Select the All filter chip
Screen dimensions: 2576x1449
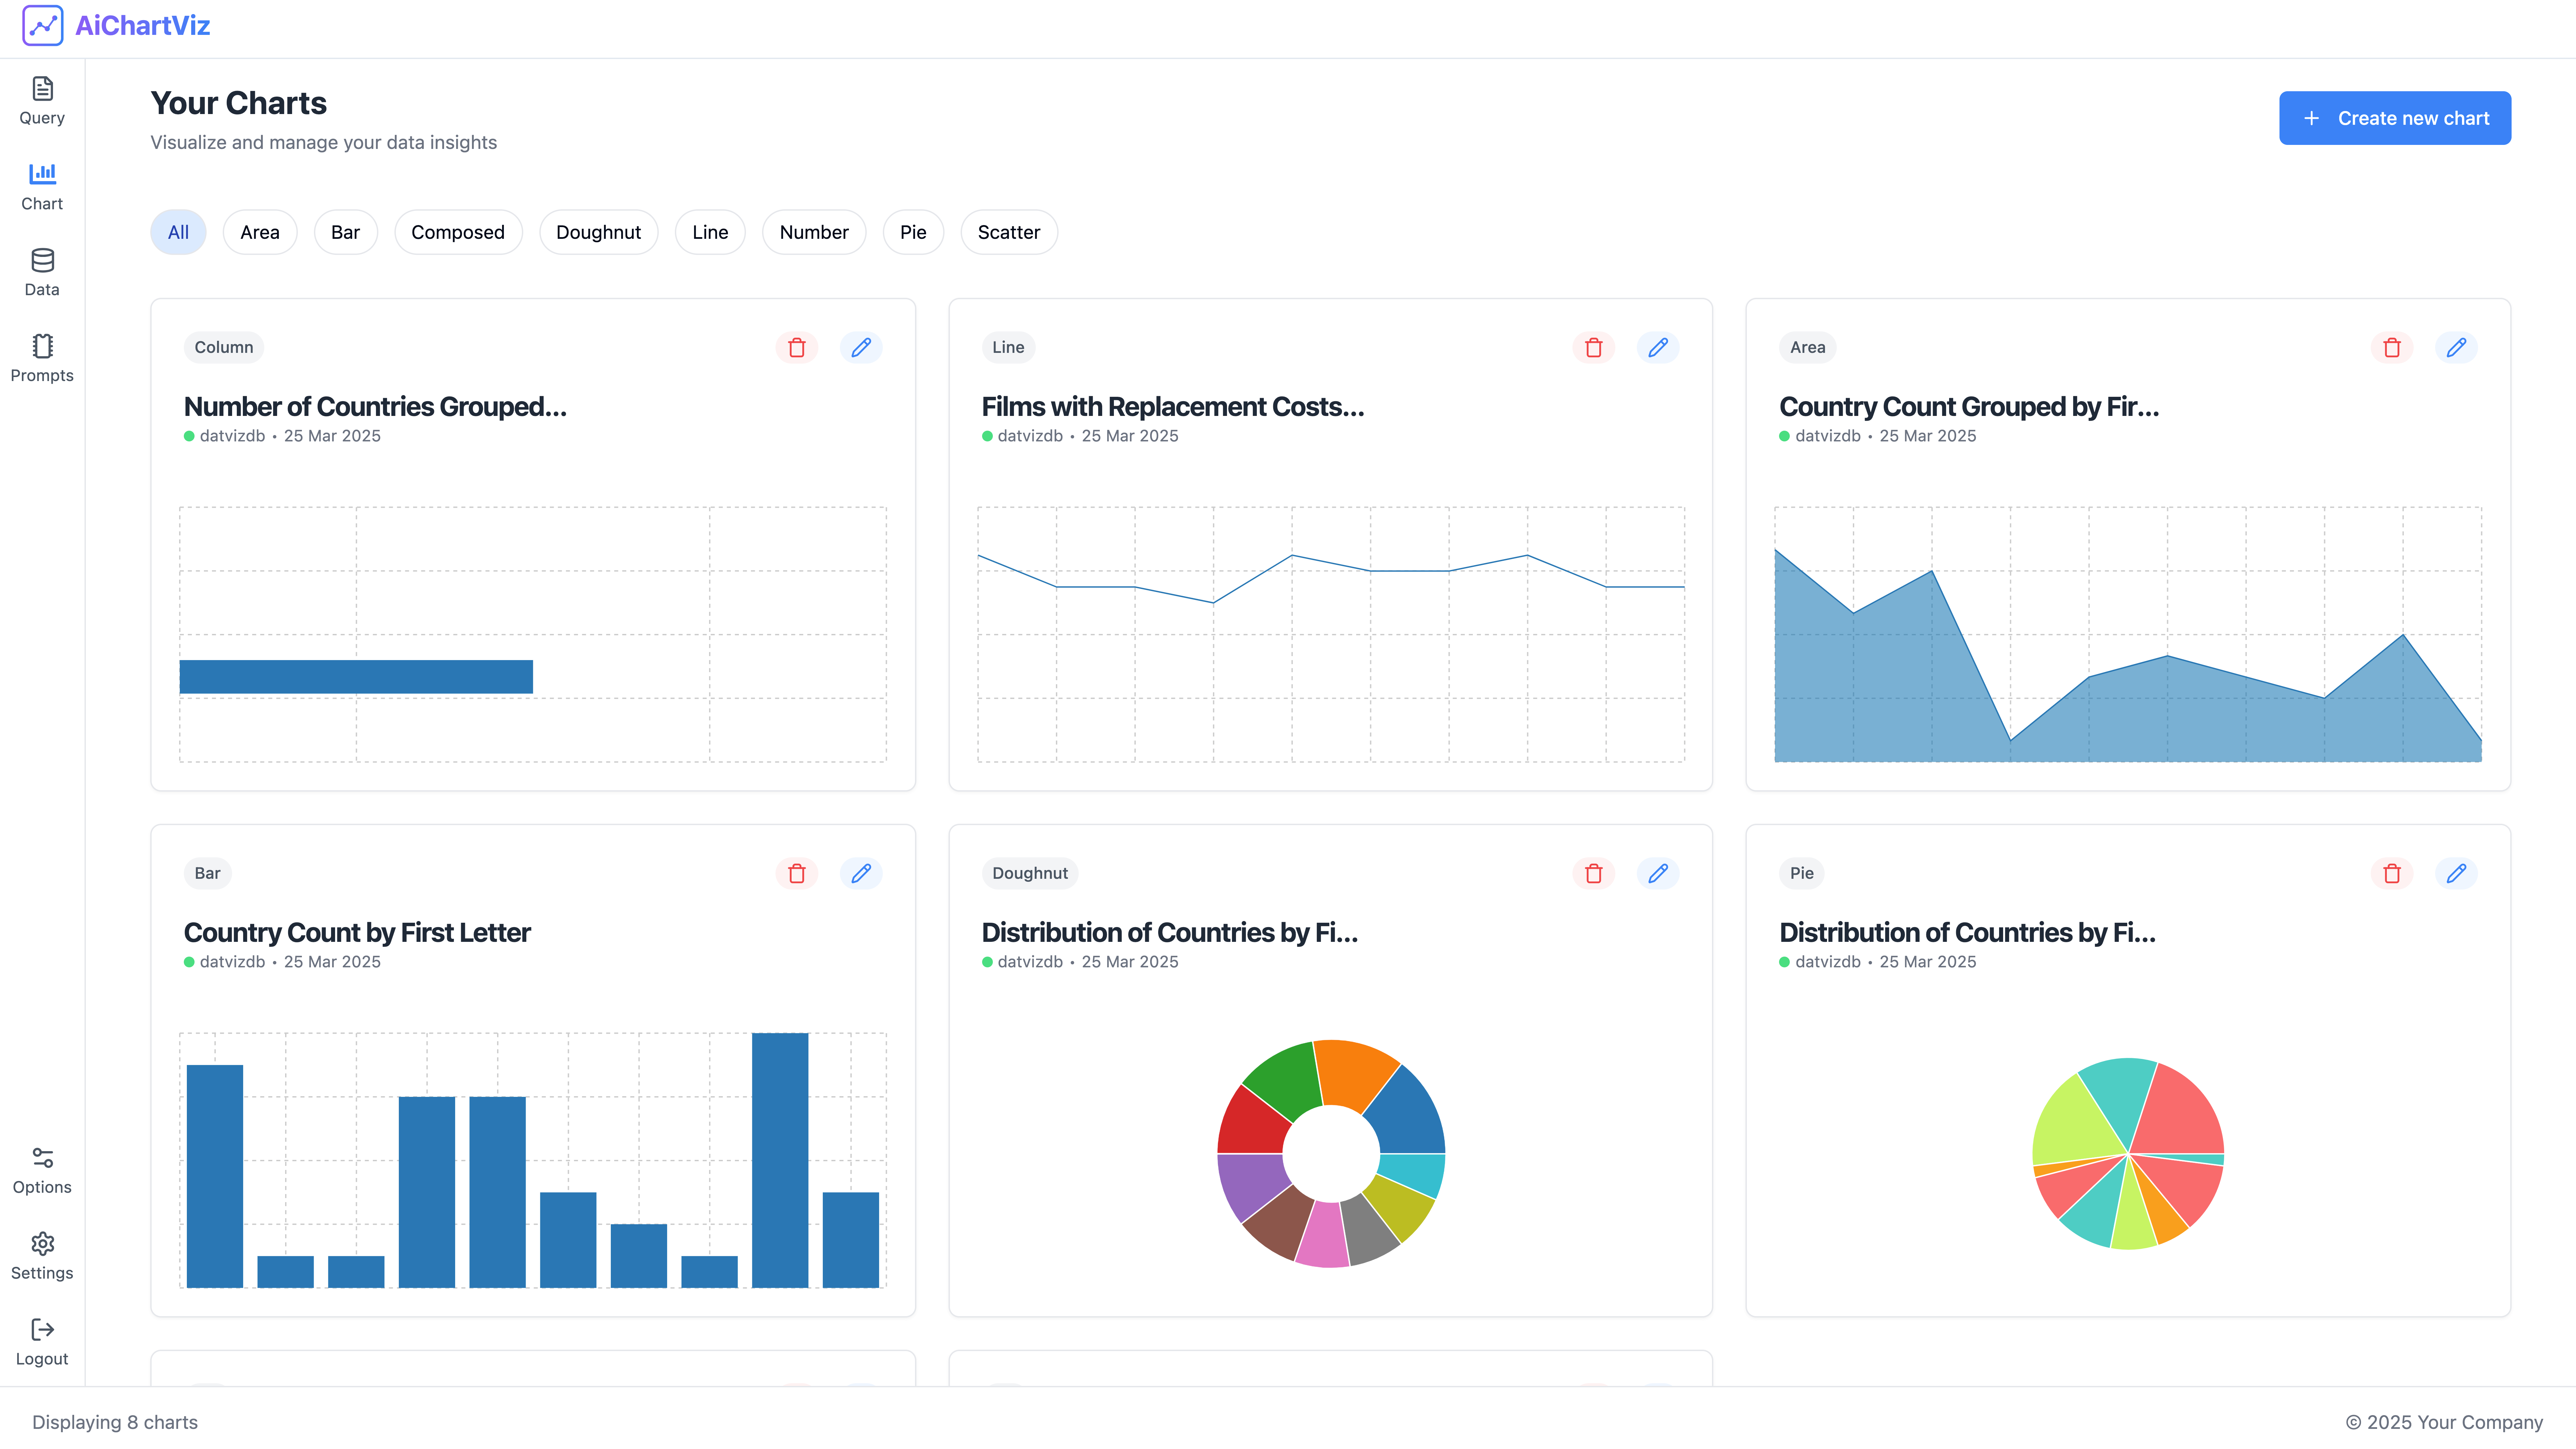pos(178,232)
